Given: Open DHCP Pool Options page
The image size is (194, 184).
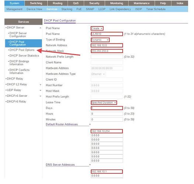Looking at the screenshot, I should pyautogui.click(x=22, y=50).
